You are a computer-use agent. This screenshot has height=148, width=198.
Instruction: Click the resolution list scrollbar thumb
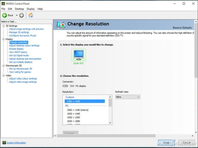(110, 103)
